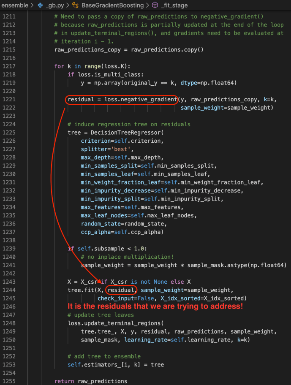This screenshot has height=385, width=291.
Task: Click 'loss.update_terminal_regions(' call
Action: (115, 323)
